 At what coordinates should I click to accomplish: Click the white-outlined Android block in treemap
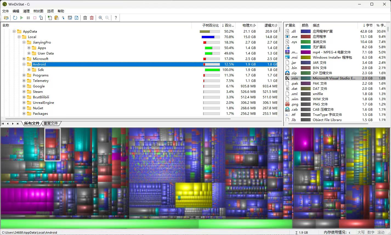coord(53,144)
